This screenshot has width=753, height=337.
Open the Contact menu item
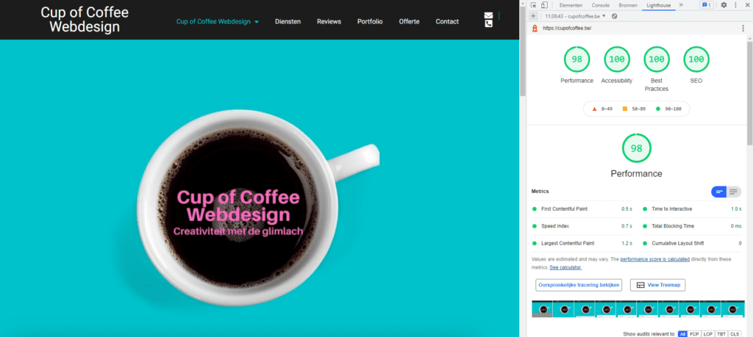coord(447,21)
